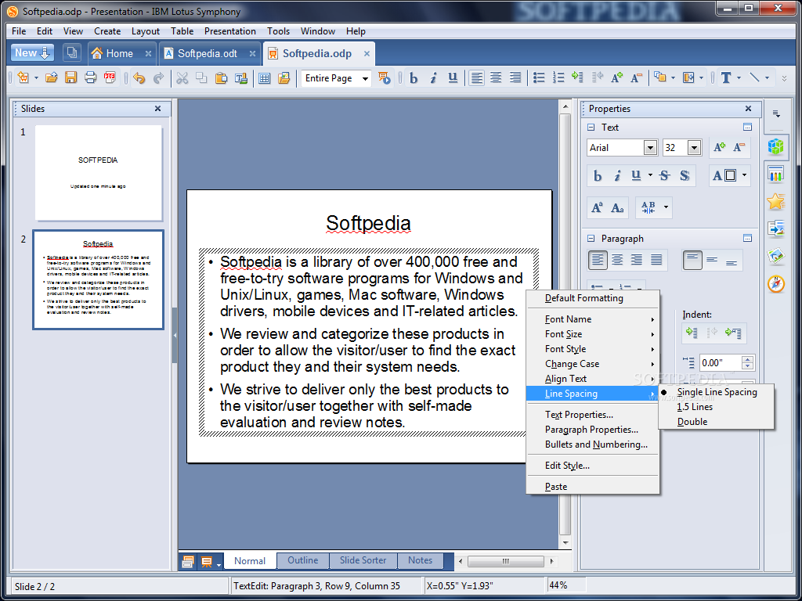Align text right in main toolbar
Screen dimensions: 802x601
515,77
